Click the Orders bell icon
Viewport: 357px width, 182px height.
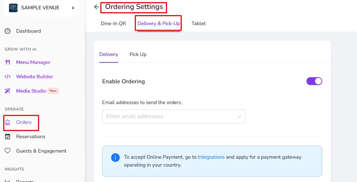point(8,122)
